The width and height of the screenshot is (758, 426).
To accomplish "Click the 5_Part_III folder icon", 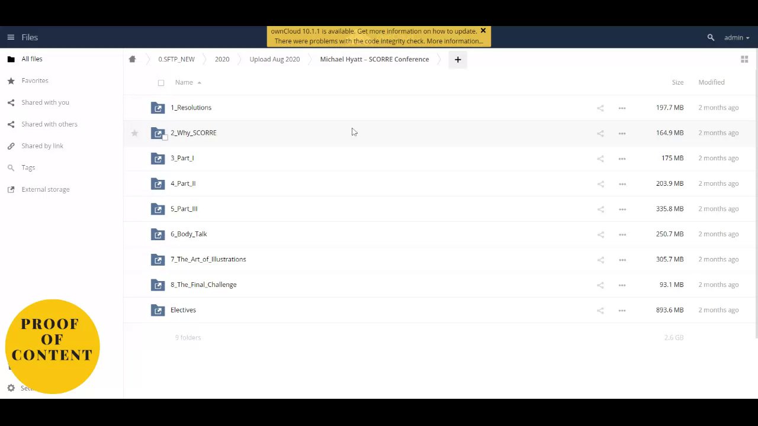I will (x=158, y=209).
